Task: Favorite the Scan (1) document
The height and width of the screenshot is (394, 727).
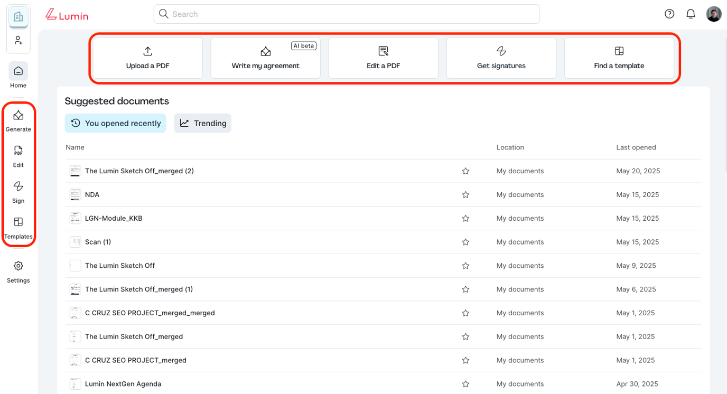Action: (465, 242)
